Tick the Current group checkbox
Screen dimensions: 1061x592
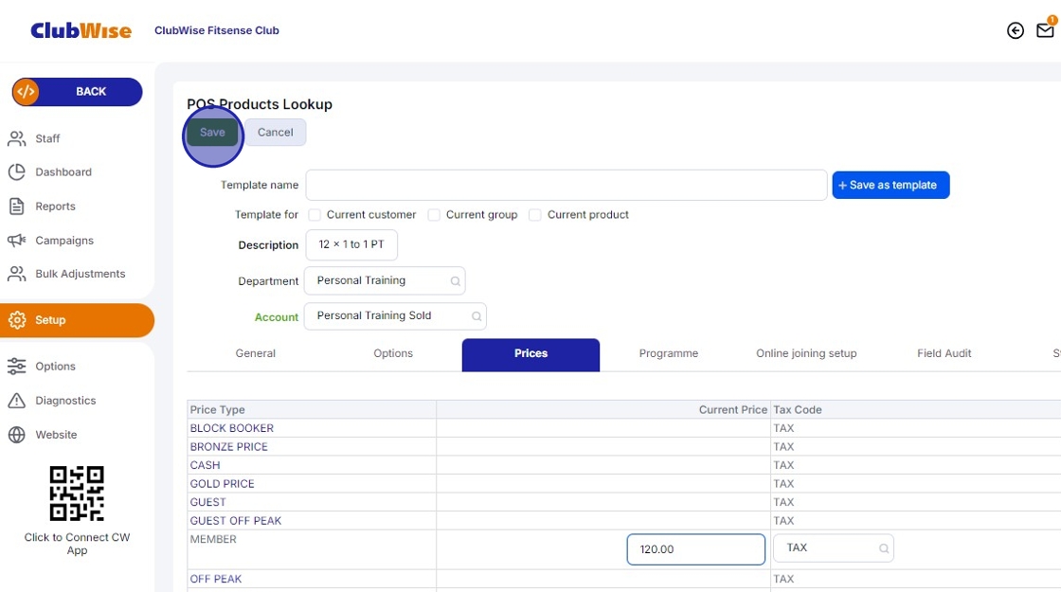[x=434, y=215]
